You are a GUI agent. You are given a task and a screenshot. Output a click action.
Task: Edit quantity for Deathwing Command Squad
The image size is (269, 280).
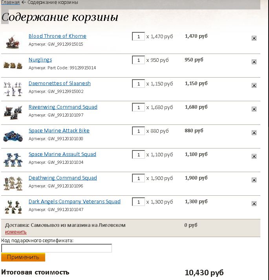click(138, 178)
